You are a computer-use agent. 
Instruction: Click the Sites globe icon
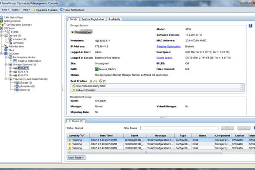tap(6, 50)
